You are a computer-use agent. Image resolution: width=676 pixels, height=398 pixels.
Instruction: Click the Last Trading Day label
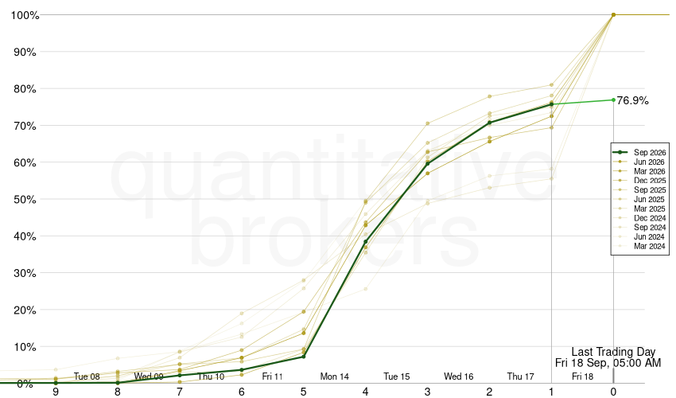[613, 352]
